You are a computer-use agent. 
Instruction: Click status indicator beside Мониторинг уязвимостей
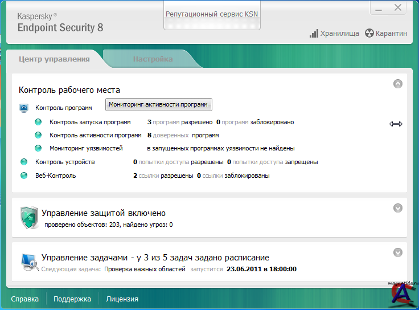point(38,148)
